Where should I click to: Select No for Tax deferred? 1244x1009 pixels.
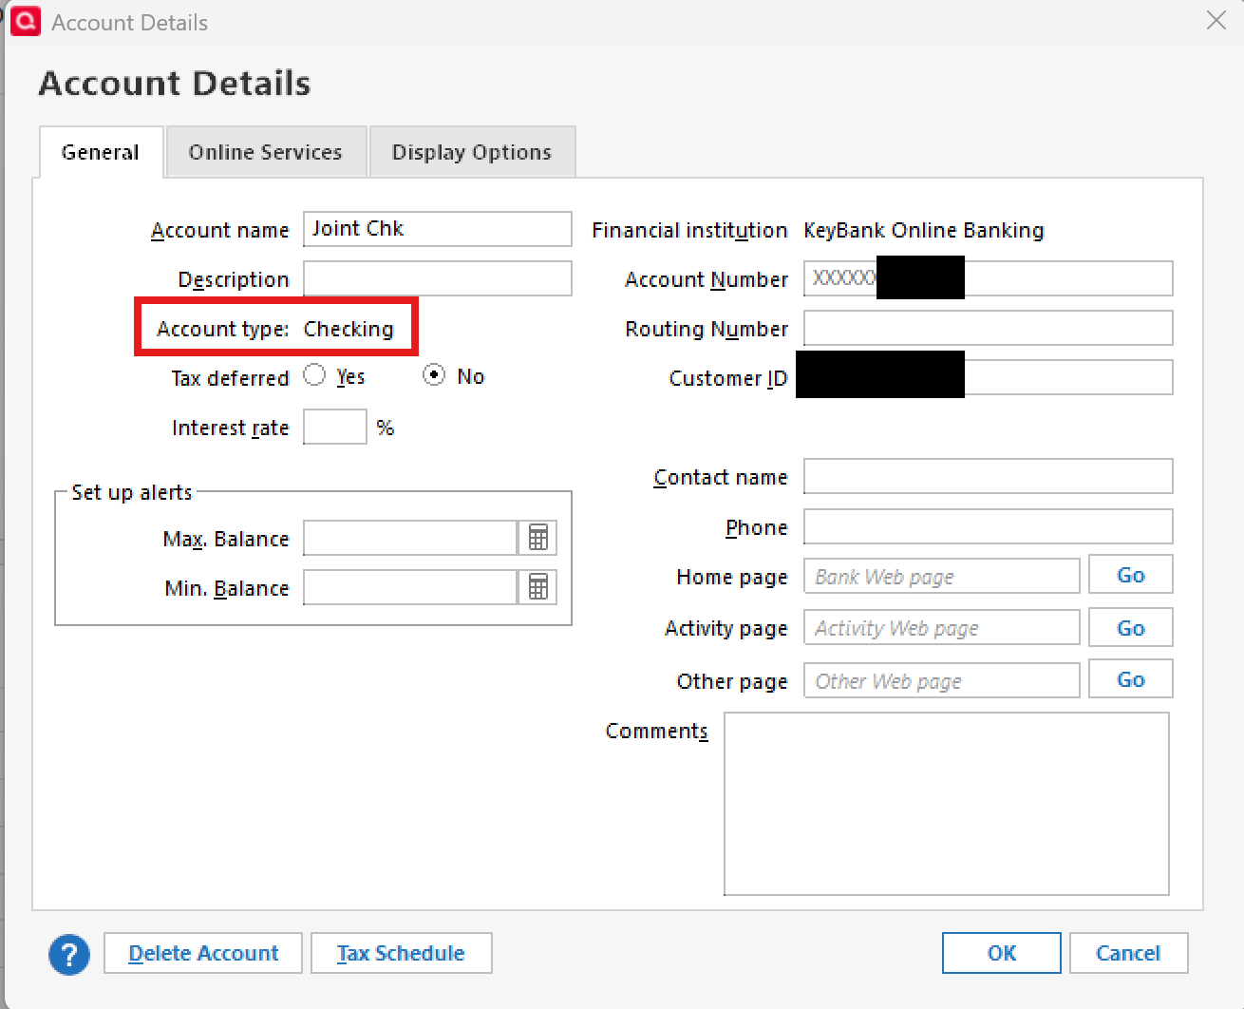[434, 375]
